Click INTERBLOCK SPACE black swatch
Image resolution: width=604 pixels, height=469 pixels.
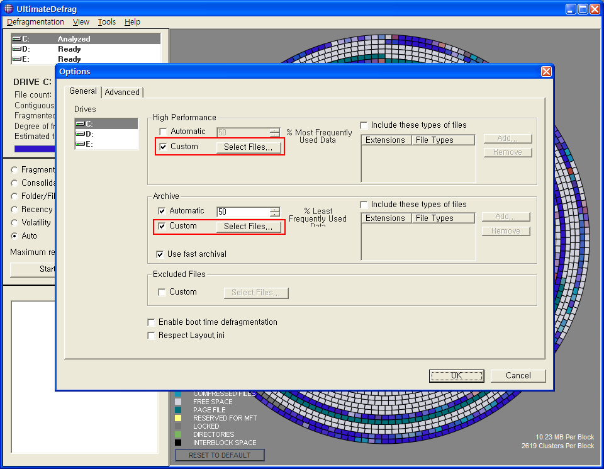point(178,443)
